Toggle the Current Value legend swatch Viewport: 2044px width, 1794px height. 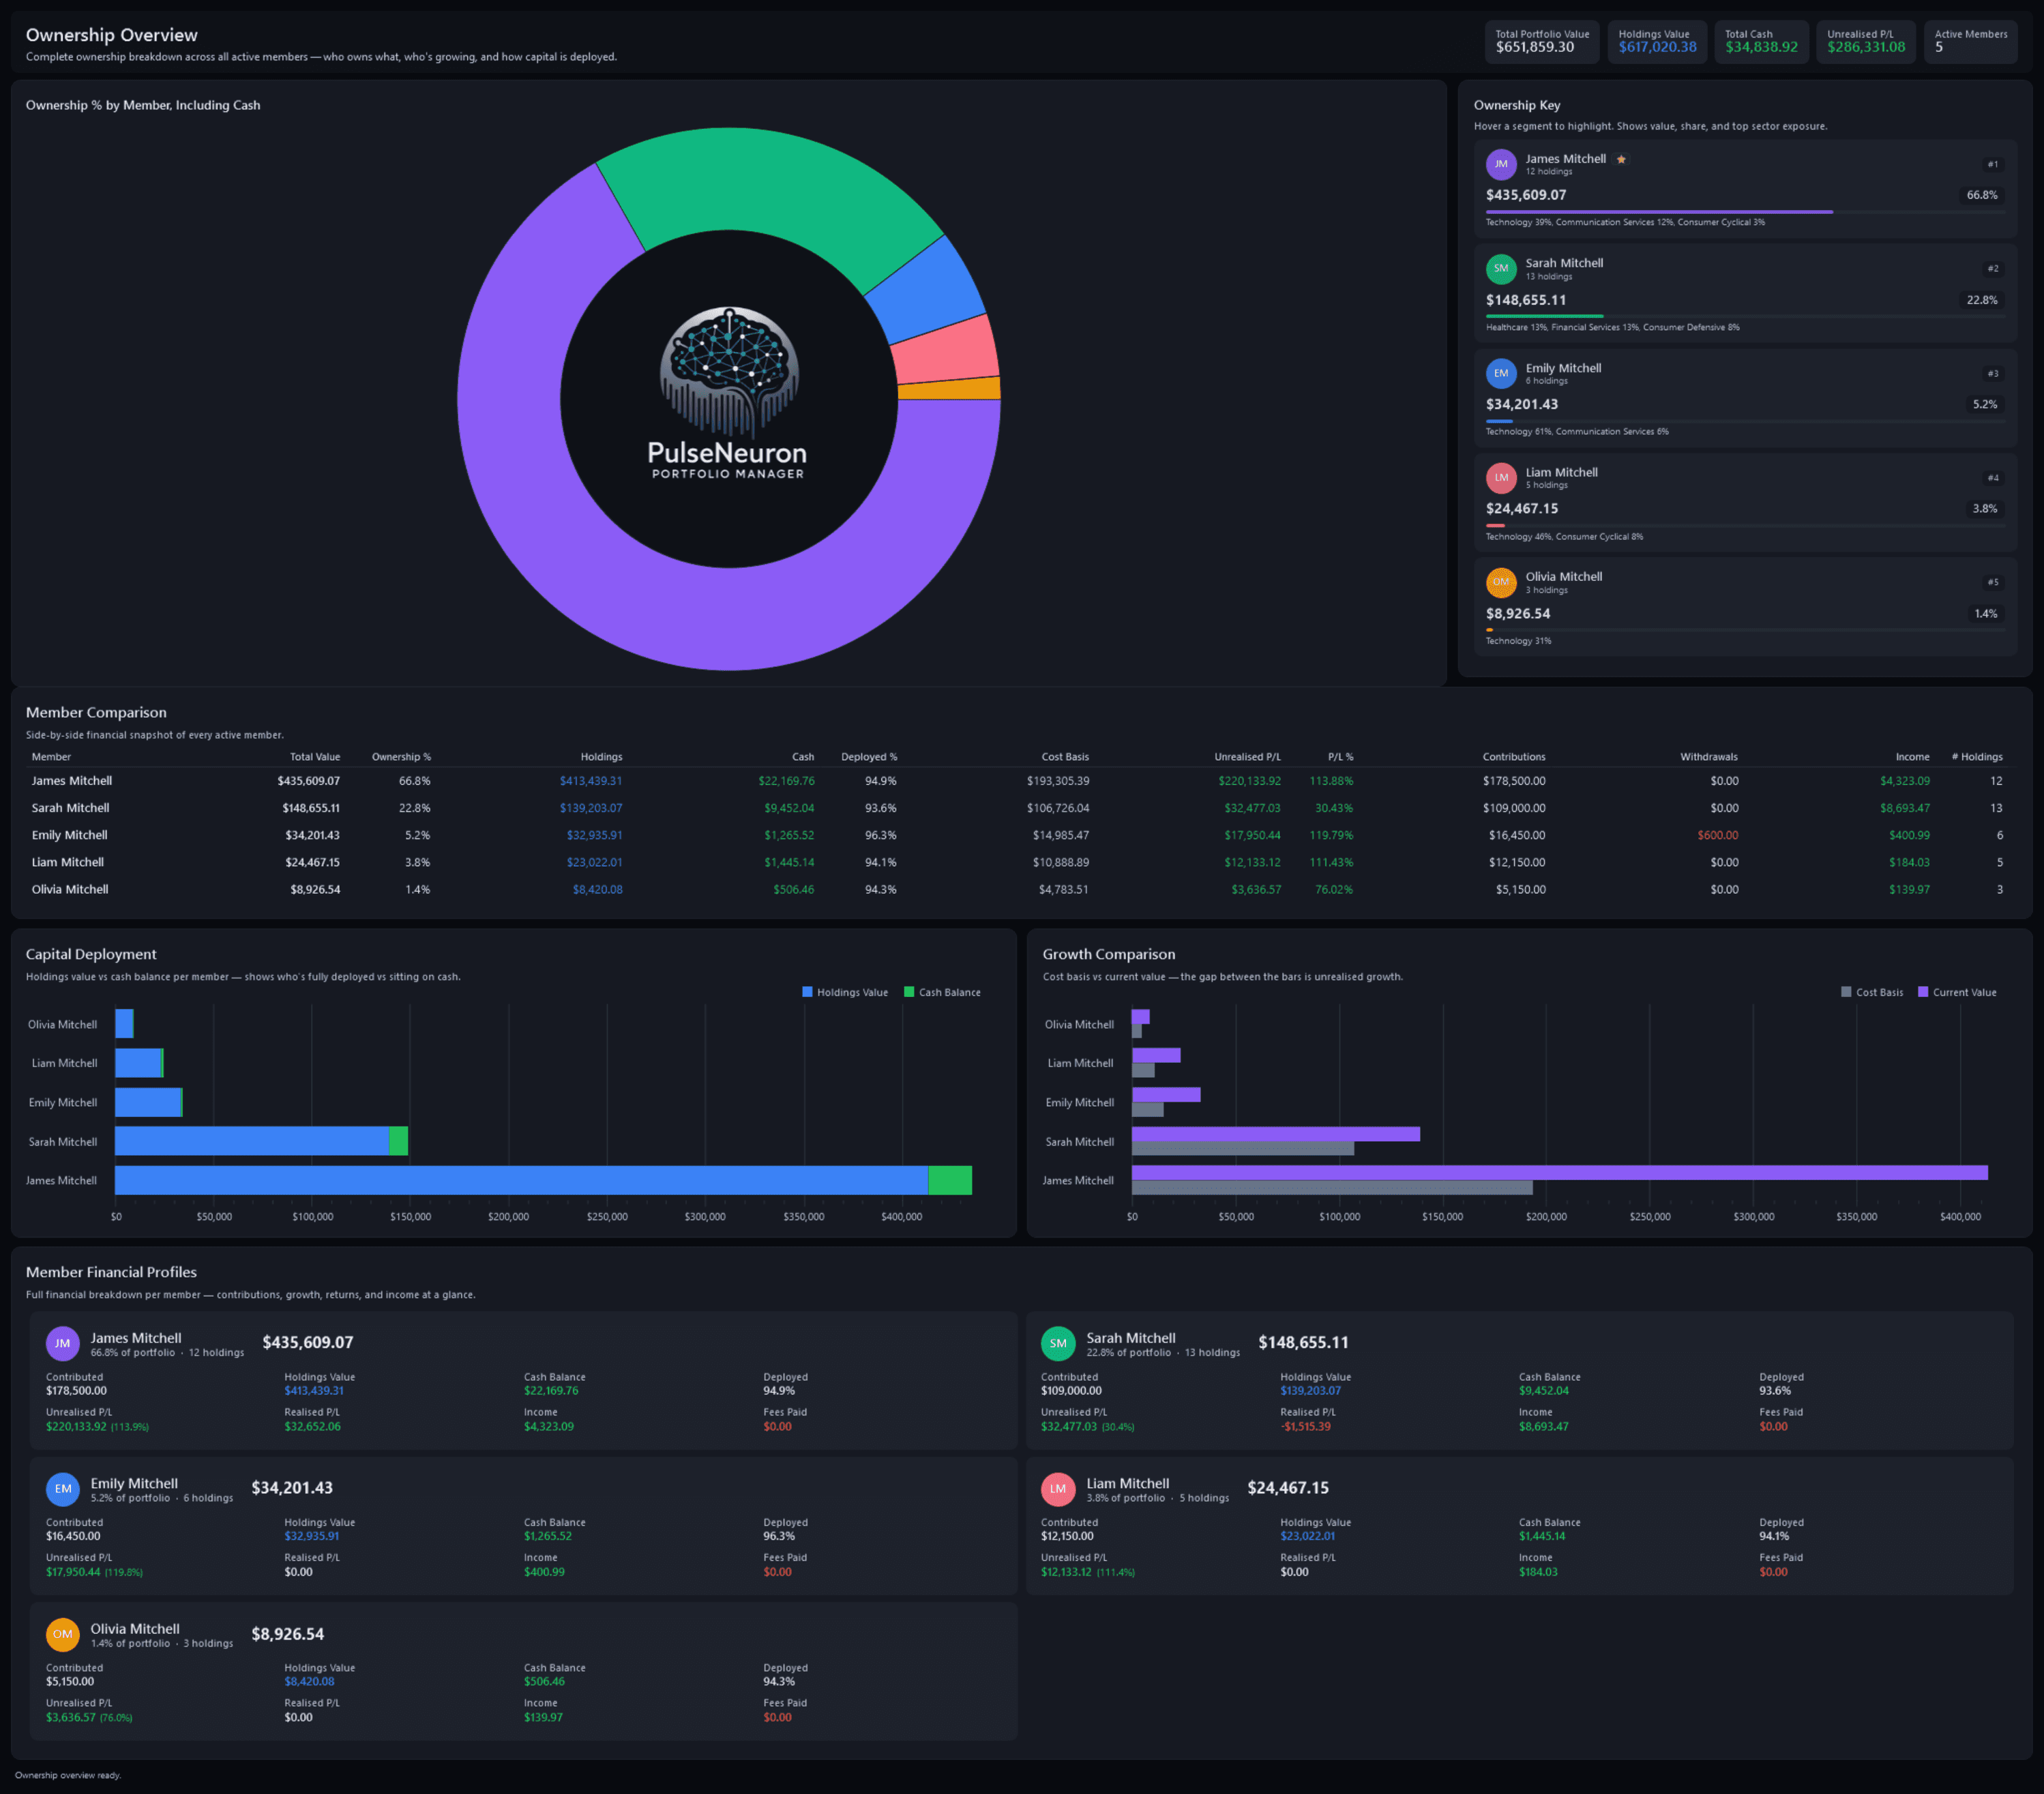tap(1923, 992)
